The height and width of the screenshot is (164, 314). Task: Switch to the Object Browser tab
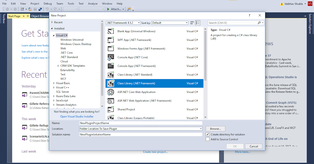click(x=40, y=16)
